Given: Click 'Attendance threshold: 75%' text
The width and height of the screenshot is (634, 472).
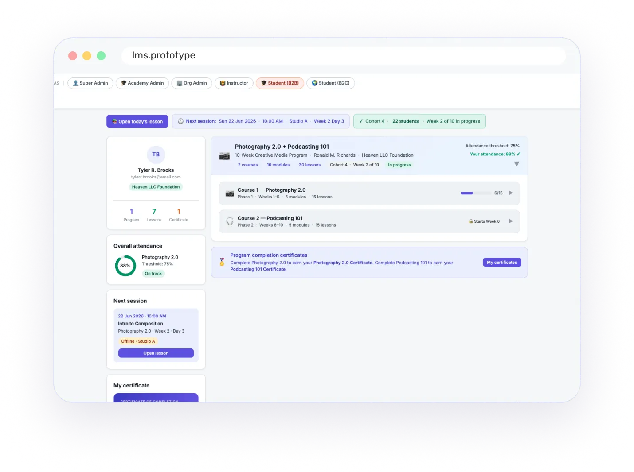Looking at the screenshot, I should point(493,146).
